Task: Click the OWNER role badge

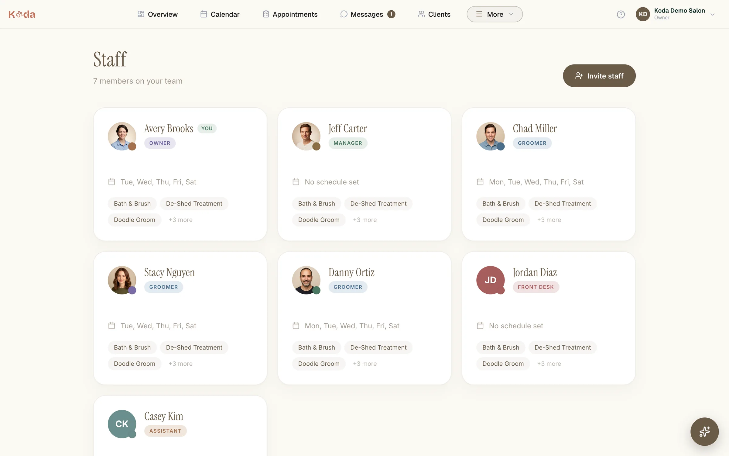Action: click(x=160, y=143)
